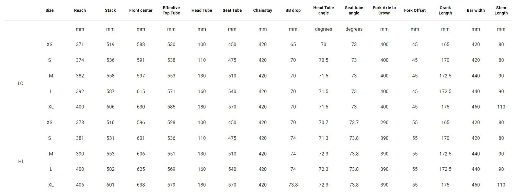515x193 pixels.
Task: Click the Bar width column header
Action: (x=476, y=11)
